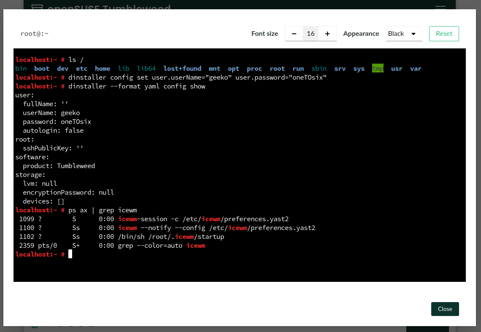Image resolution: width=481 pixels, height=332 pixels.
Task: Click the terminal cursor at the last prompt
Action: 70,254
